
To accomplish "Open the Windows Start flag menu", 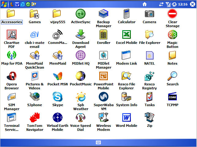I will coord(4,4).
